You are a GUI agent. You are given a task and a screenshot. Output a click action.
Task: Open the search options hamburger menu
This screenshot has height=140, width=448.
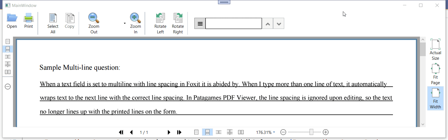pos(200,24)
